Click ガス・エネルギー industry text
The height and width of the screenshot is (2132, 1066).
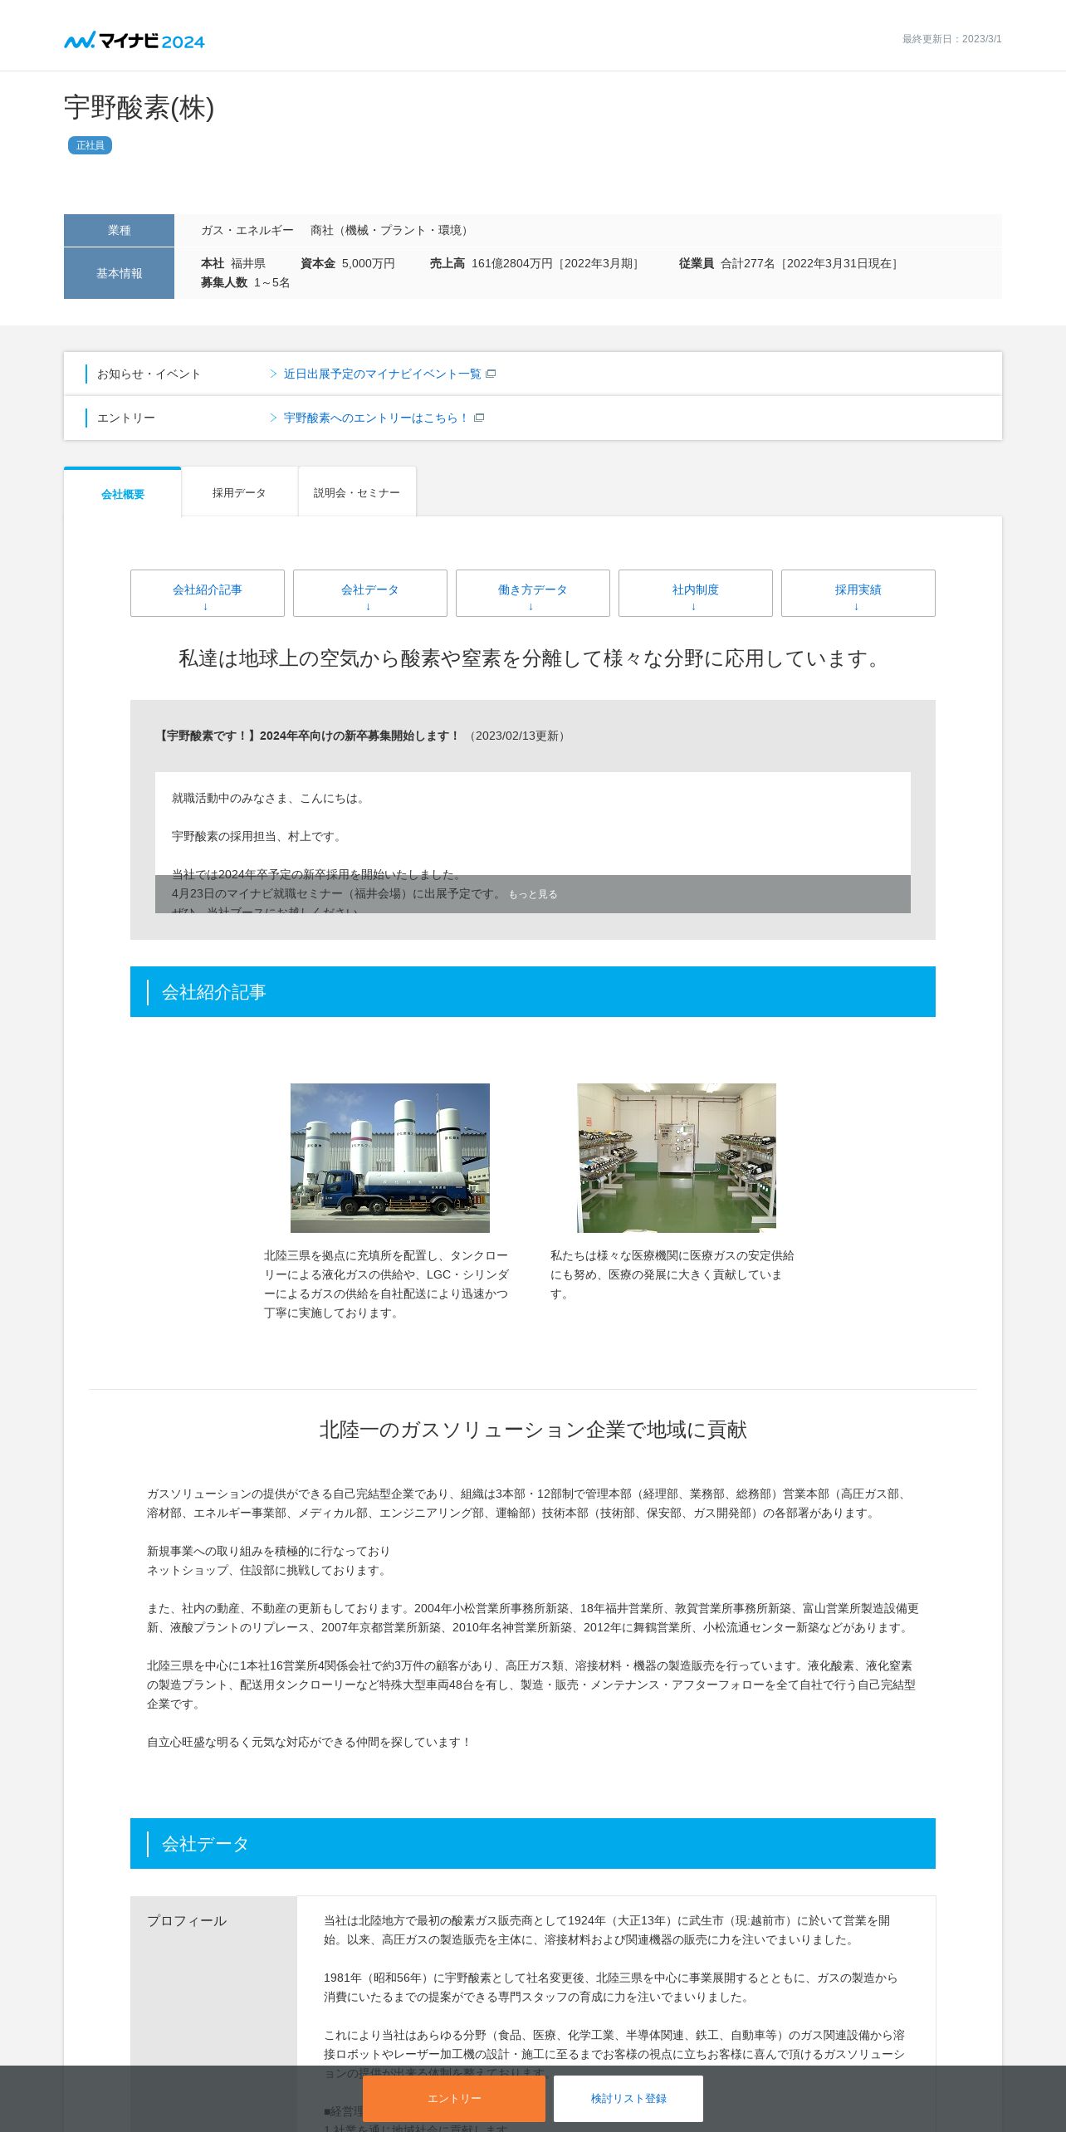[x=247, y=230]
